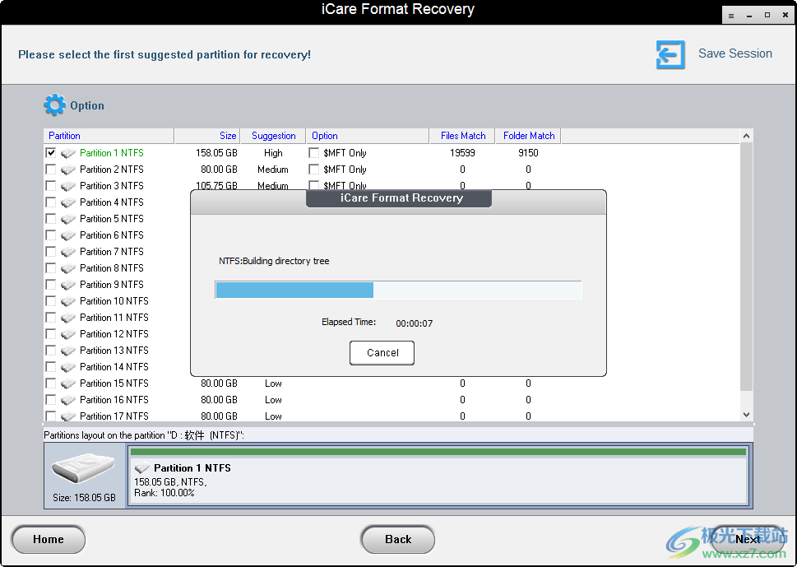The width and height of the screenshot is (797, 567).
Task: Maximize the iCare Format Recovery window
Action: point(767,16)
